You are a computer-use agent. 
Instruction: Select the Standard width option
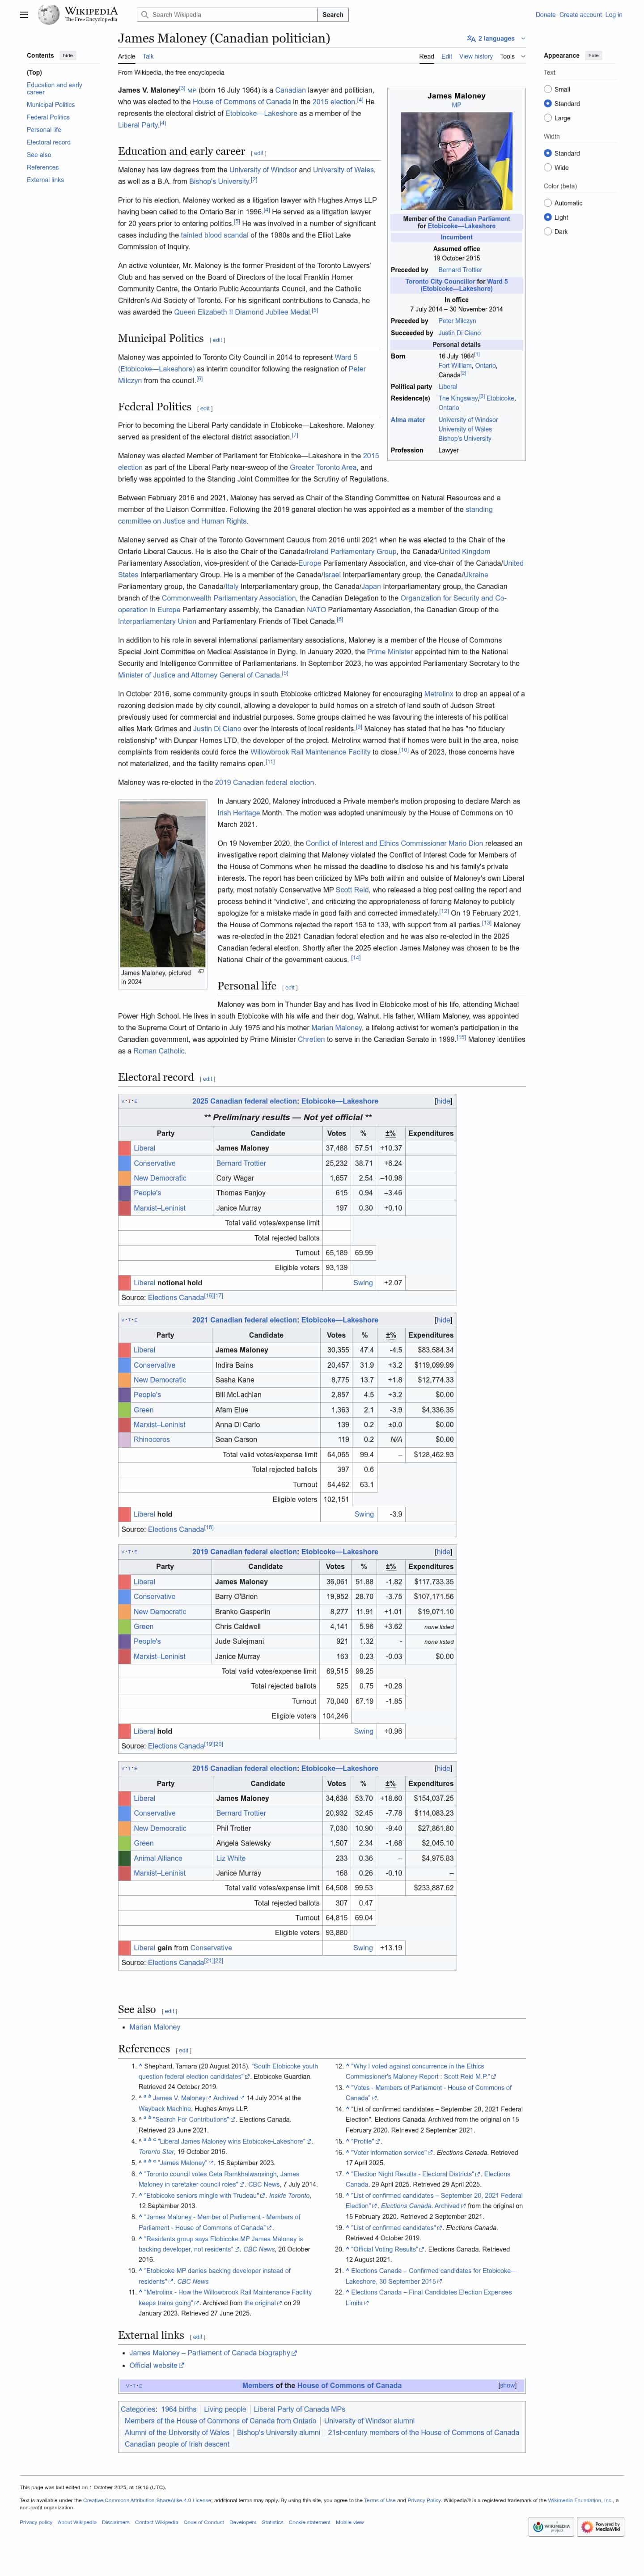coord(548,153)
